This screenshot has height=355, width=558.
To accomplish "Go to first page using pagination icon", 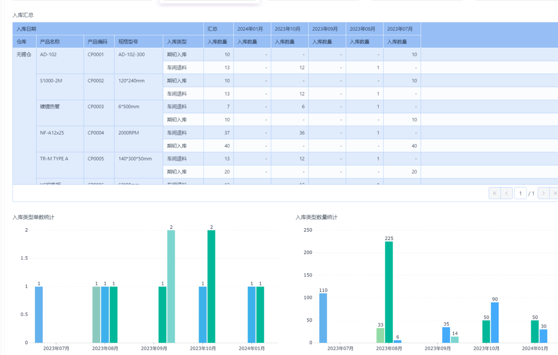I will click(494, 193).
